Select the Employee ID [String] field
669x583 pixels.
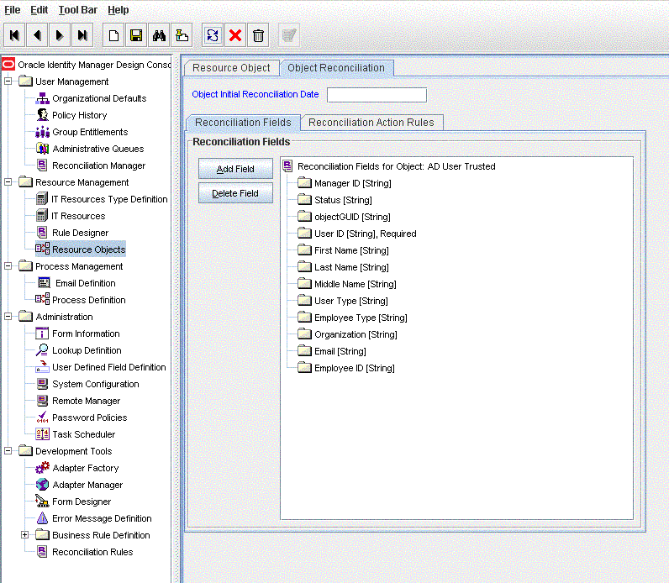tap(353, 368)
